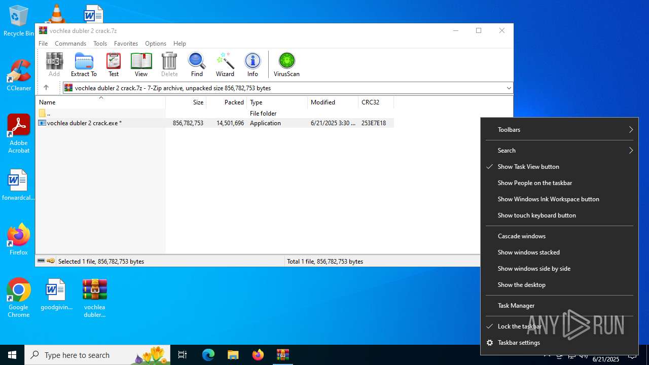The height and width of the screenshot is (365, 649).
Task: Open the Options menu
Action: pos(156,44)
